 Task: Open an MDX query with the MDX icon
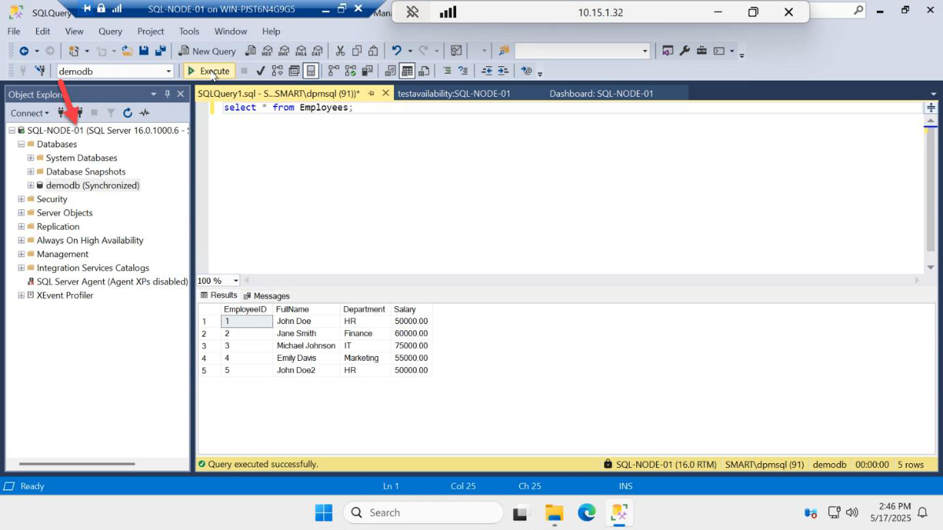(x=268, y=50)
